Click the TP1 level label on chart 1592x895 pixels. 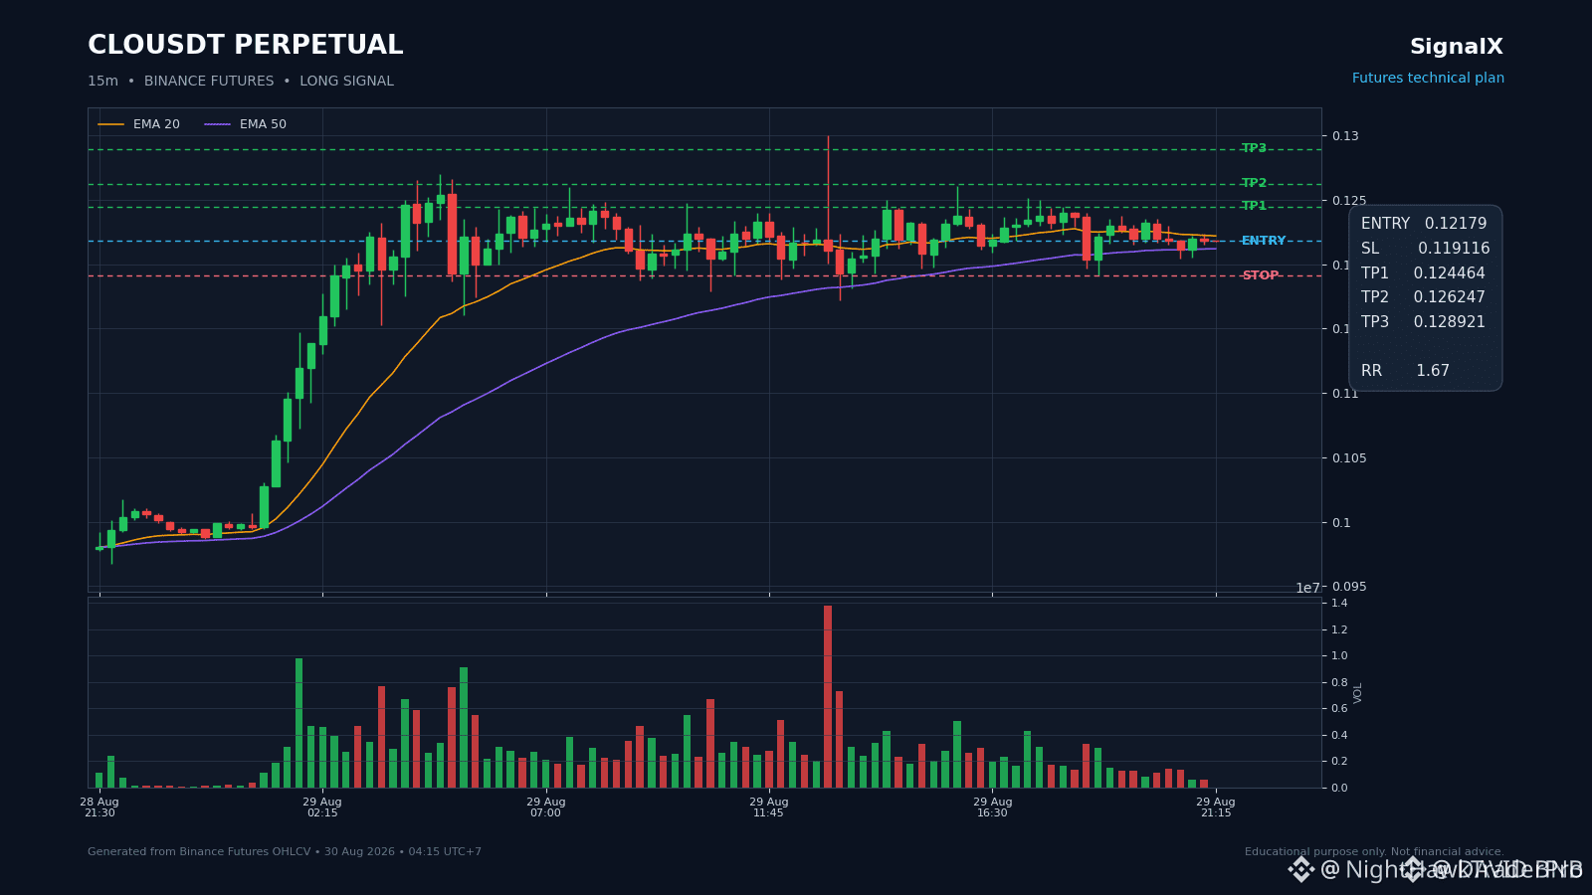[1254, 206]
